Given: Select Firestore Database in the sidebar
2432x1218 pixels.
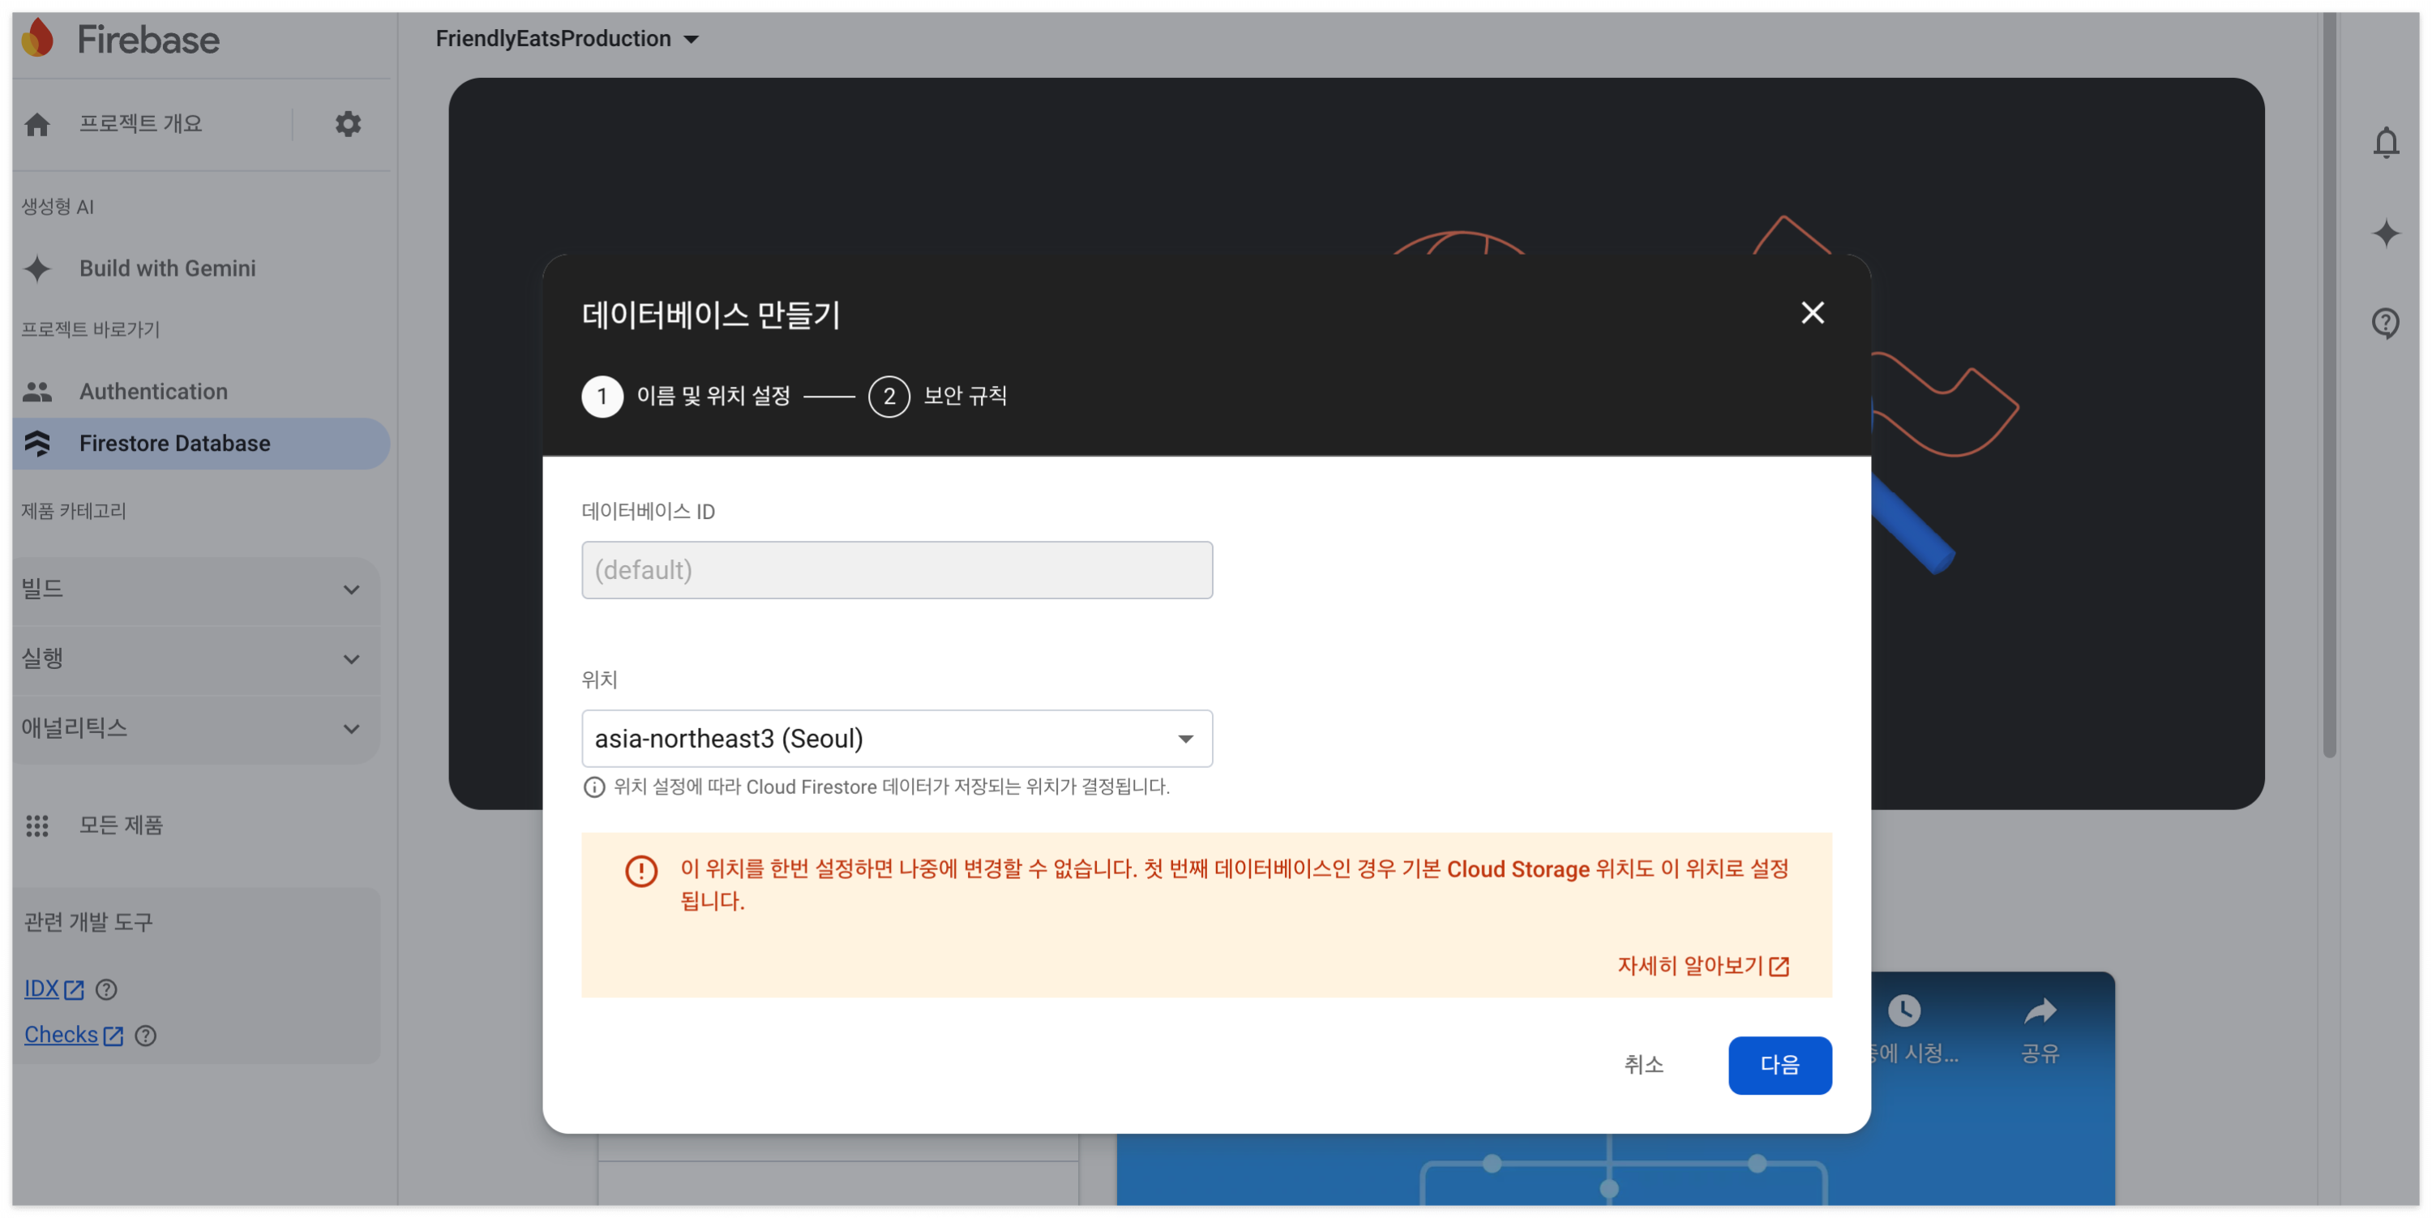Looking at the screenshot, I should [x=174, y=443].
